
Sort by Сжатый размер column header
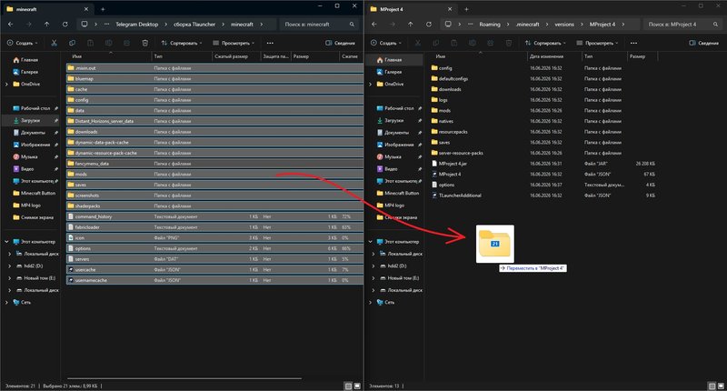click(231, 56)
